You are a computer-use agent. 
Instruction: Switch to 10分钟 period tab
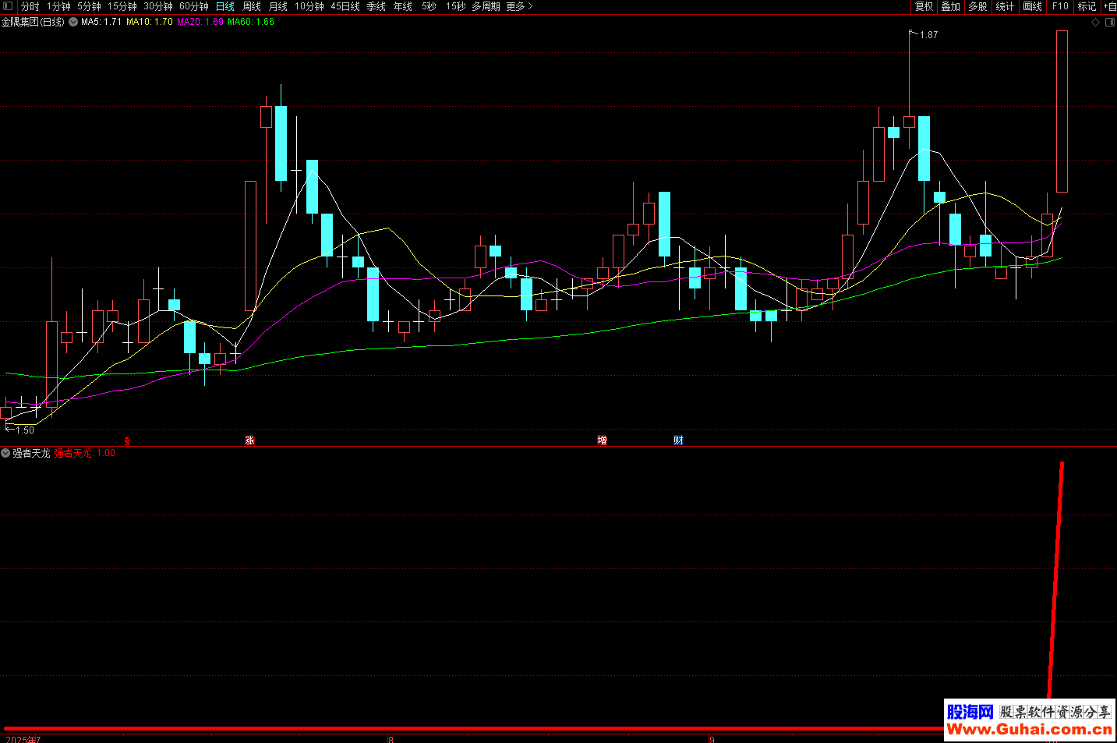[x=309, y=6]
